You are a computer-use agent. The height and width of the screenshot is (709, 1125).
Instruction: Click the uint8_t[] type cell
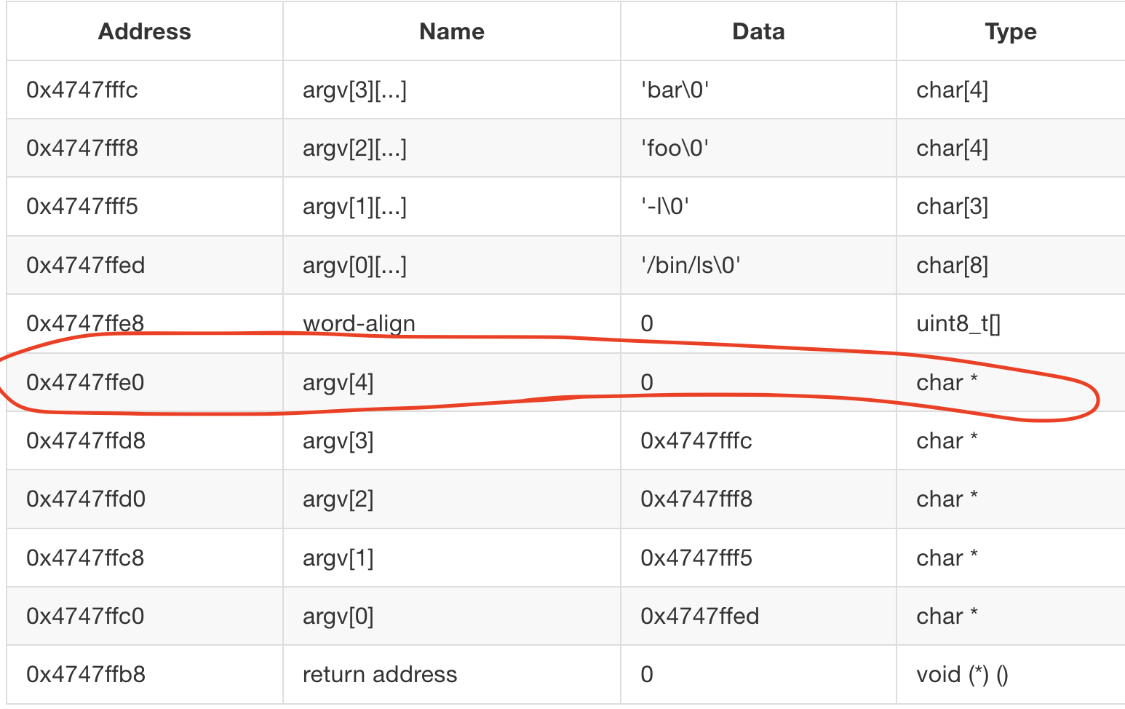click(1011, 323)
